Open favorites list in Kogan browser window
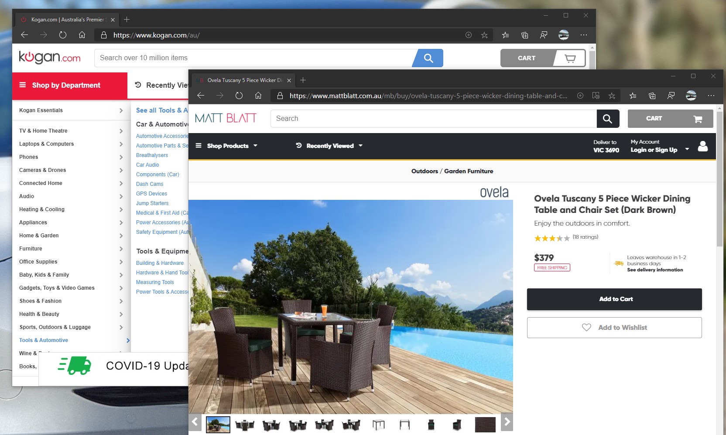726x435 pixels. 505,35
